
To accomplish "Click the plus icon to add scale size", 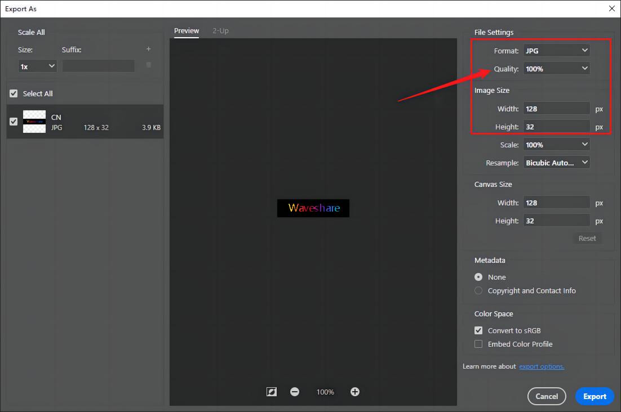I will coord(149,49).
